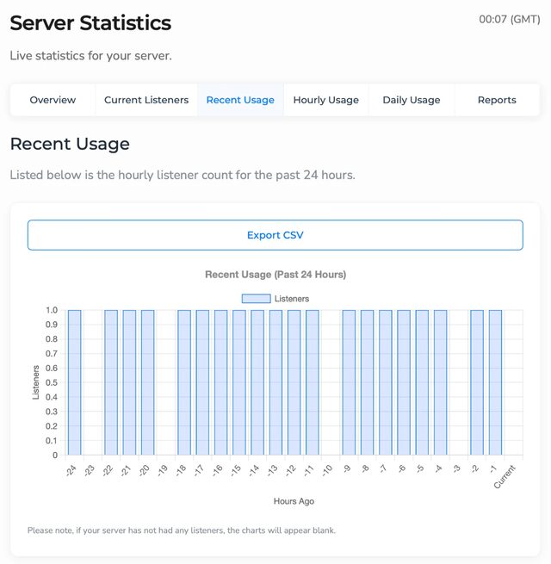This screenshot has width=551, height=564.
Task: Click the bar for -4 hours
Action: [441, 382]
